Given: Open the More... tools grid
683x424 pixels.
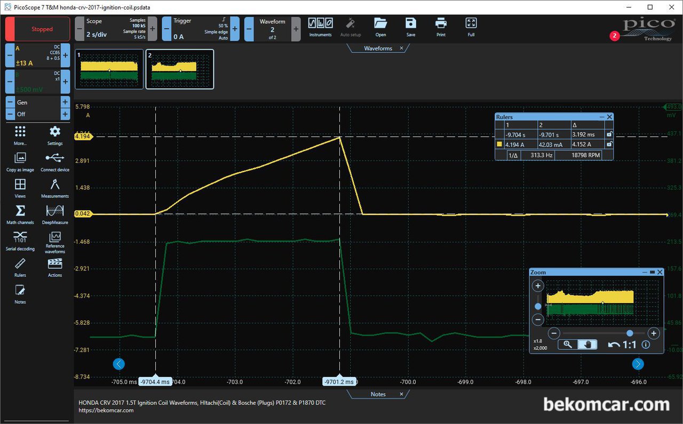Looking at the screenshot, I should 20,135.
